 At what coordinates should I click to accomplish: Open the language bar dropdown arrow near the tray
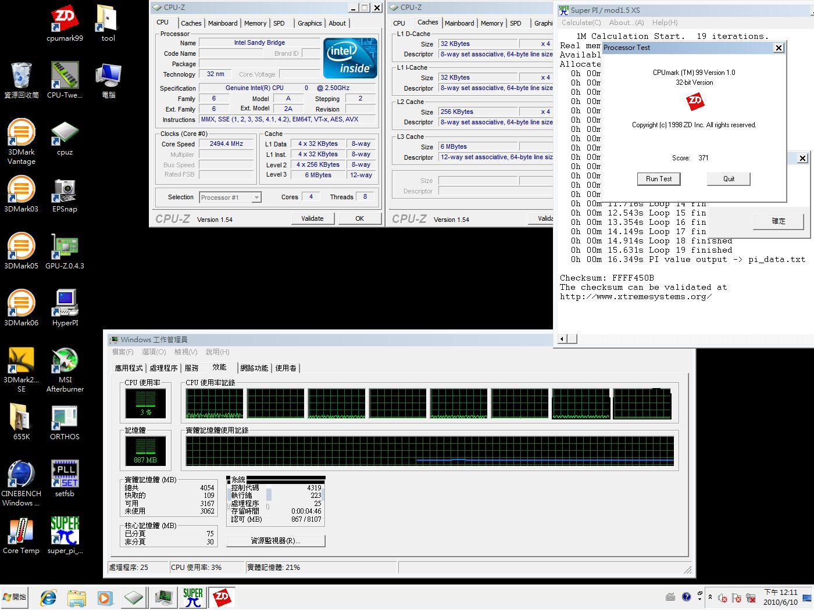[x=699, y=600]
